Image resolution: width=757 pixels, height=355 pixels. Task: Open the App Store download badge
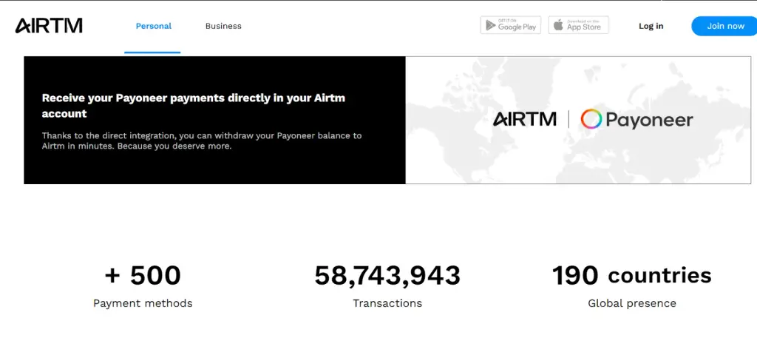coord(578,25)
